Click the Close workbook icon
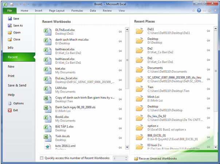The image size is (220, 164). pyautogui.click(x=10, y=39)
